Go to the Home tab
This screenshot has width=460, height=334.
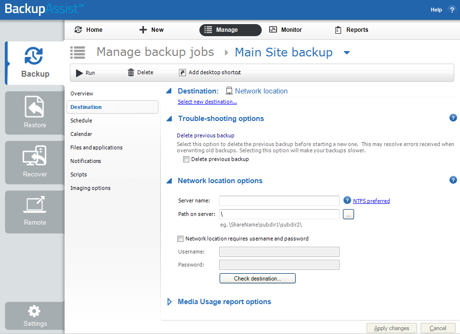tap(88, 30)
